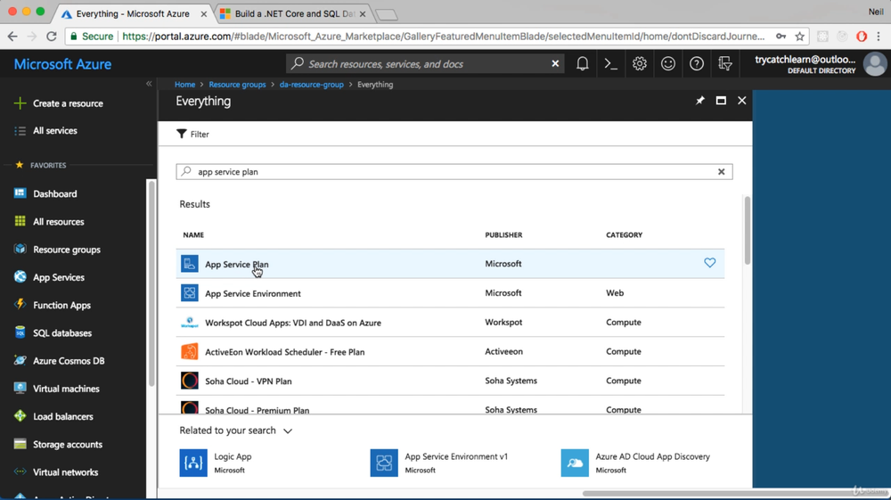This screenshot has height=500, width=891.
Task: Expand Related to your search chevron
Action: (x=287, y=430)
